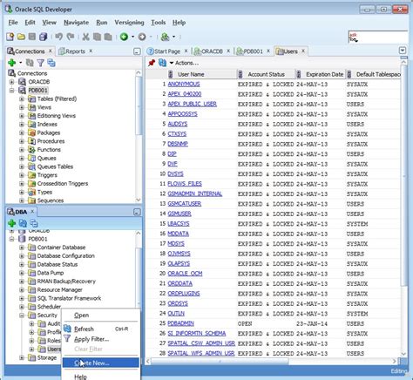This screenshot has height=380, width=413.
Task: Open the FLOWS_FILES user link
Action: click(x=185, y=184)
